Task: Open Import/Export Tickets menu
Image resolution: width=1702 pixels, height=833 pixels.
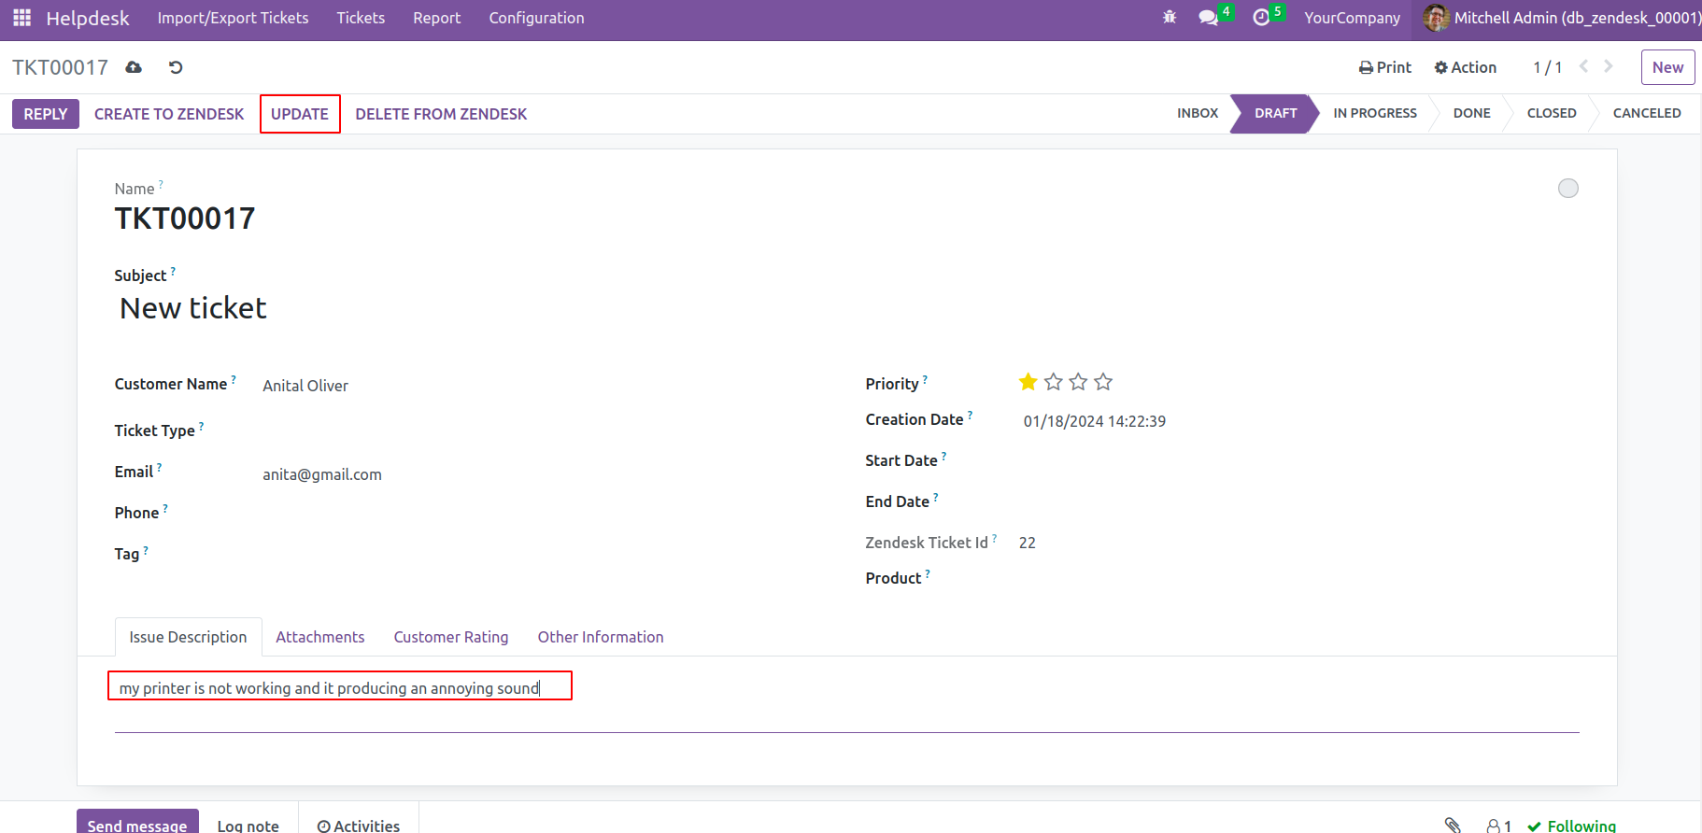Action: 233,18
